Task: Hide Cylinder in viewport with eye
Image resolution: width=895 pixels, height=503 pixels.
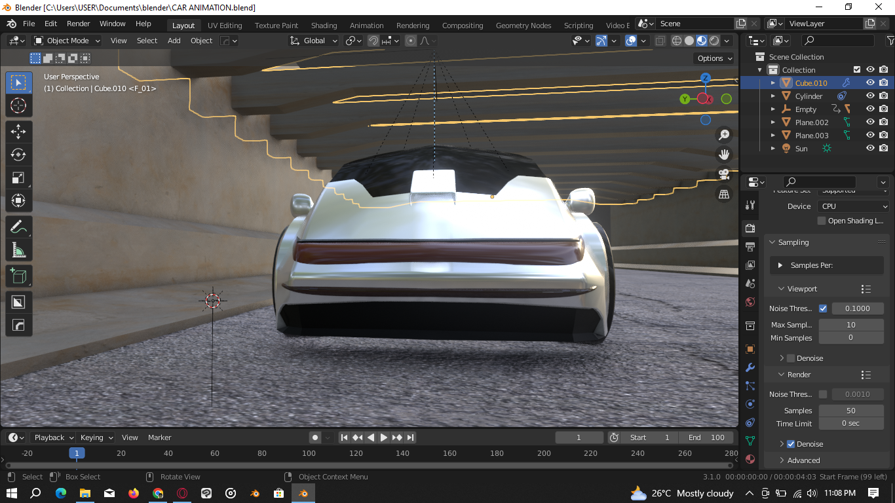Action: [x=870, y=96]
